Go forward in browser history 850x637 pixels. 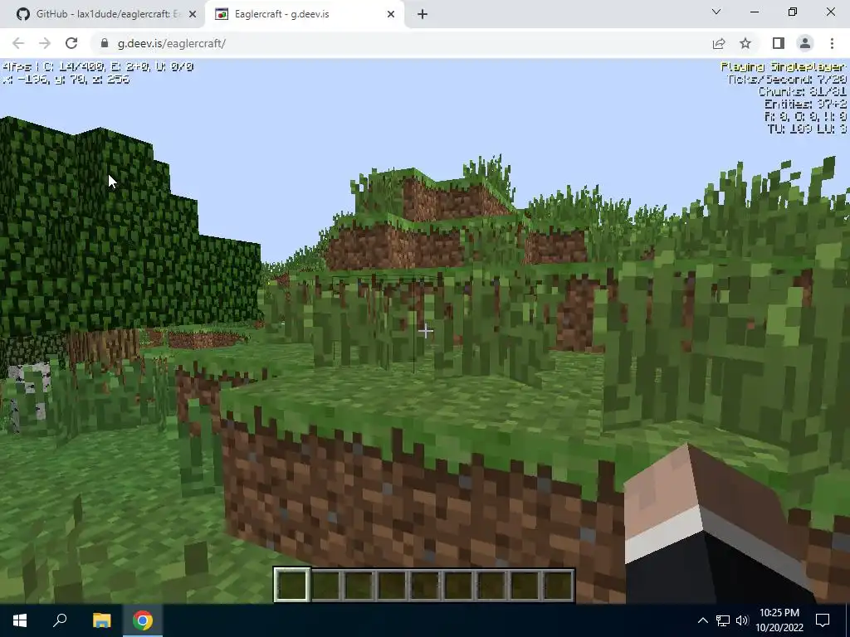coord(45,43)
